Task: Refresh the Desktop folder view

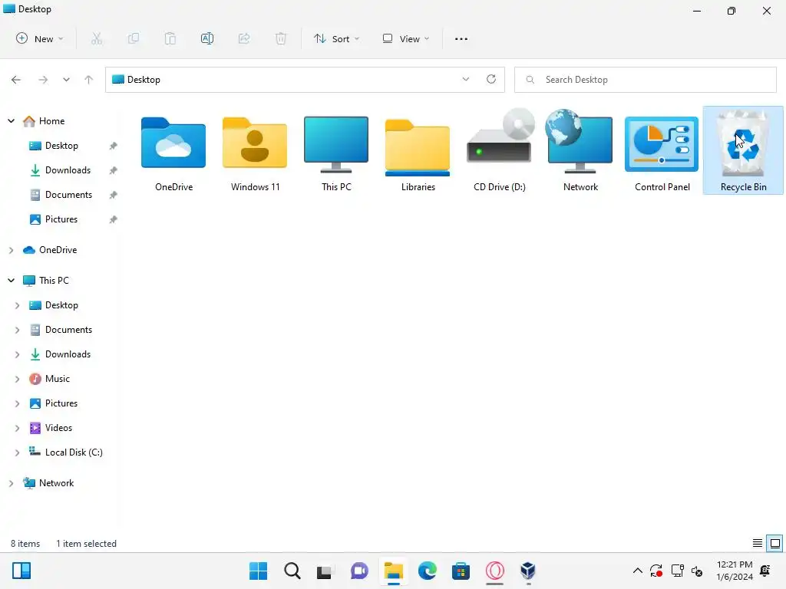Action: tap(491, 79)
